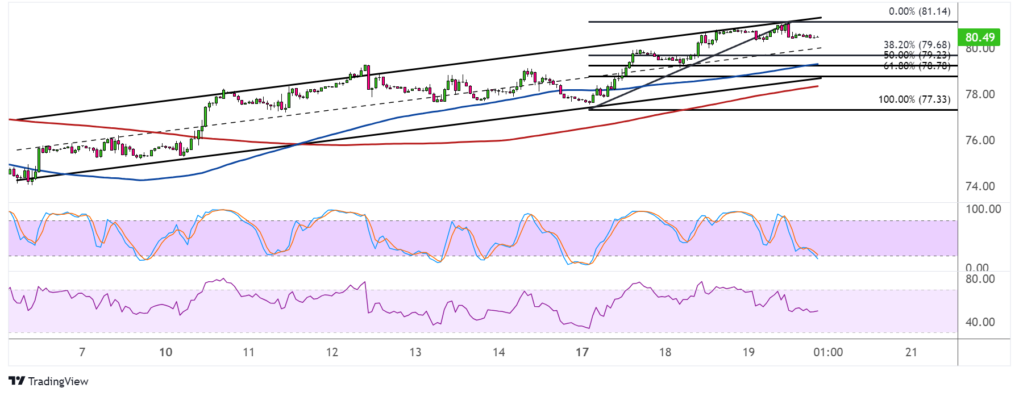The height and width of the screenshot is (396, 1019).
Task: Click date label 10 on time axis
Action: (166, 352)
